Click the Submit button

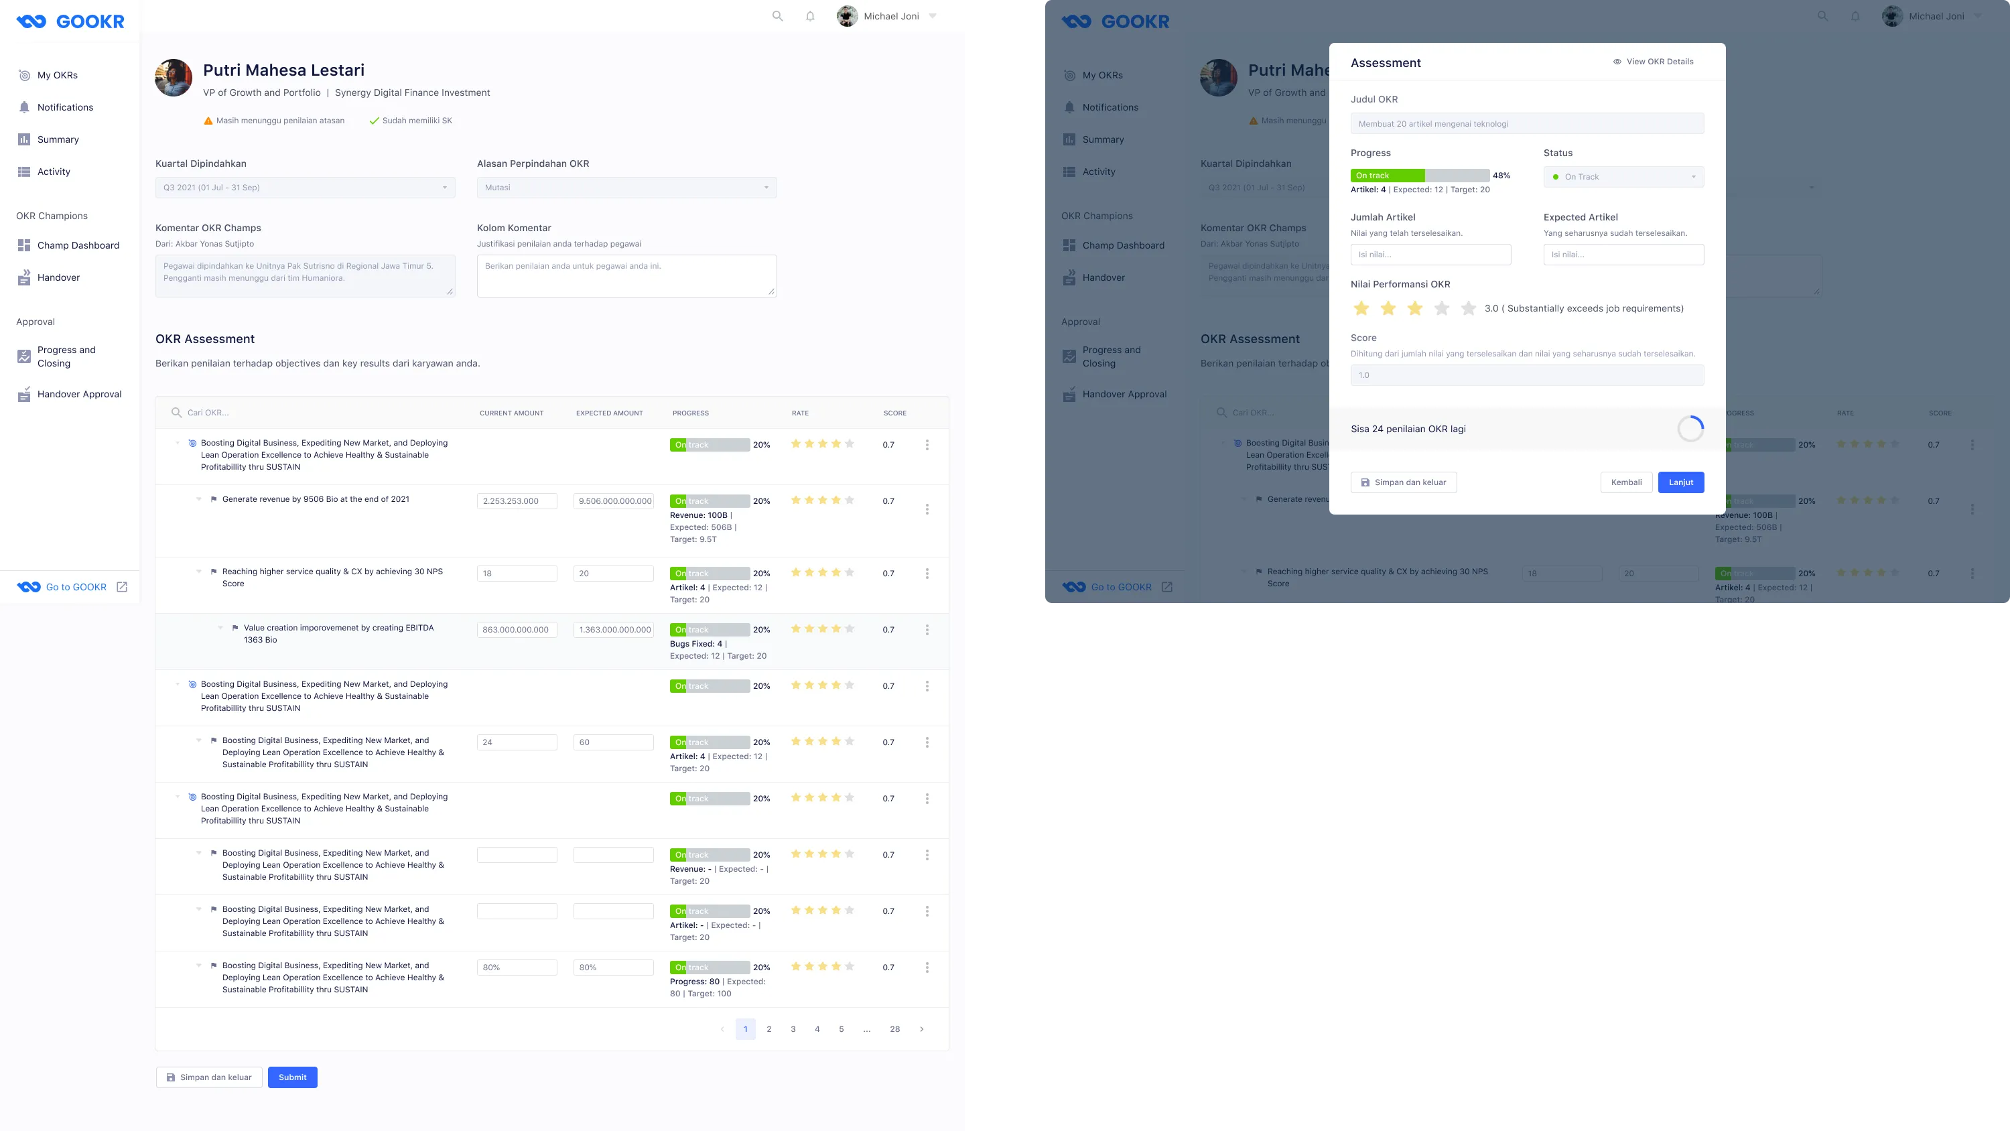tap(293, 1076)
